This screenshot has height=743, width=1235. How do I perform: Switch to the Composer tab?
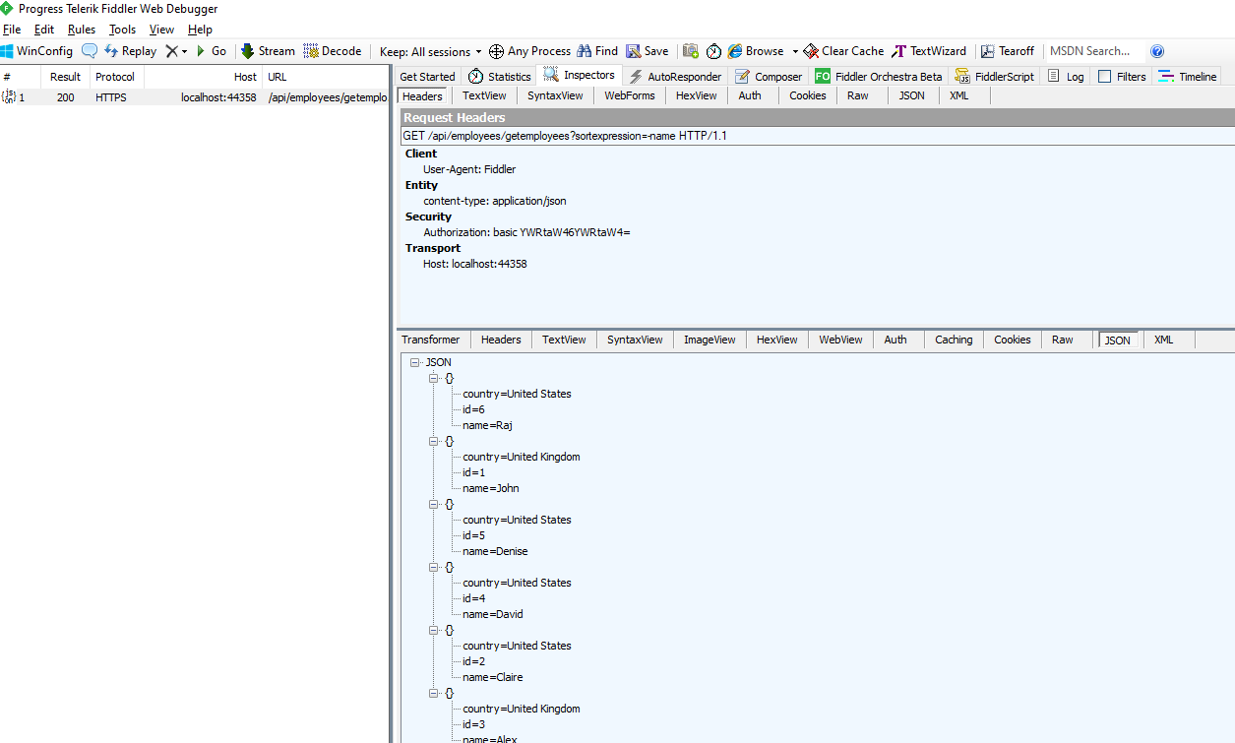coord(769,77)
